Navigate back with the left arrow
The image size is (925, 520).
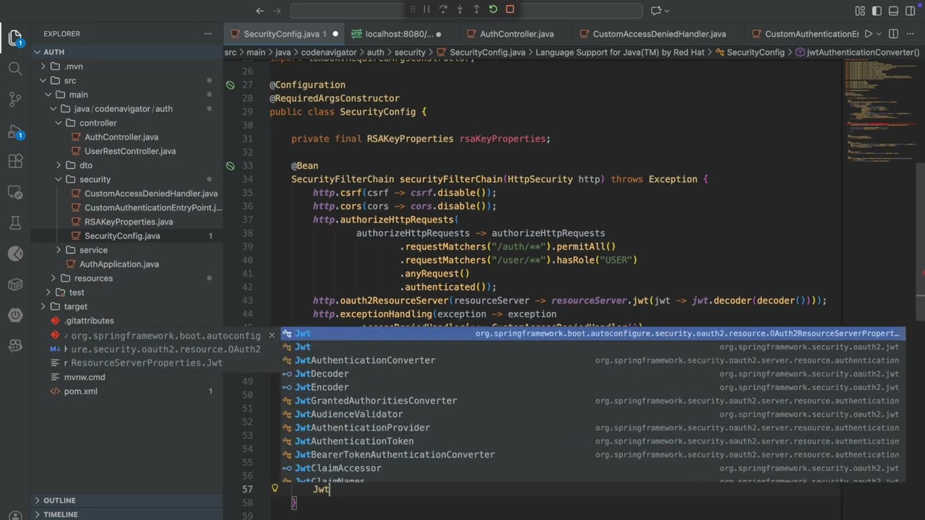click(260, 10)
